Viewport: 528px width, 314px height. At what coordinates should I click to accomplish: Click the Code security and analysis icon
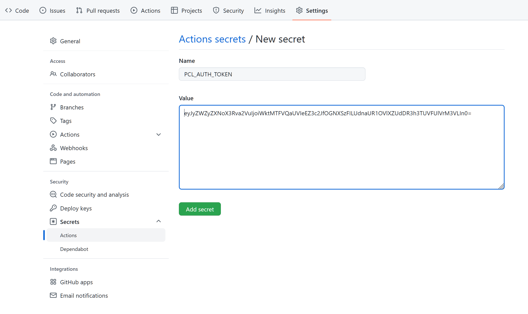click(53, 194)
